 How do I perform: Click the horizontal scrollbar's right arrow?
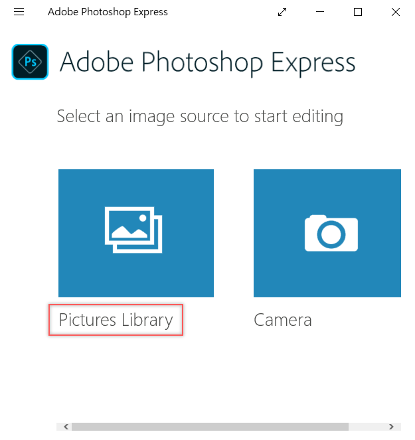(x=392, y=427)
